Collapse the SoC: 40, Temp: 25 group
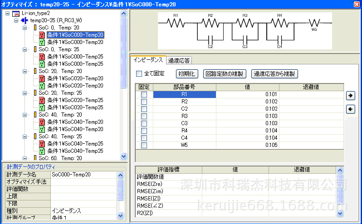The height and width of the screenshot is (224, 362). [x=24, y=136]
